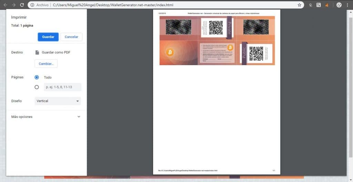Click the preview page header title text
This screenshot has height=182, width=353.
pos(223,13)
